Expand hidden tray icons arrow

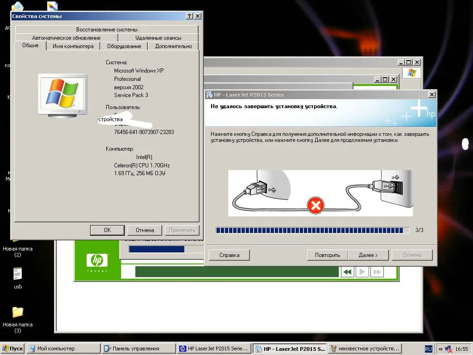[440, 349]
